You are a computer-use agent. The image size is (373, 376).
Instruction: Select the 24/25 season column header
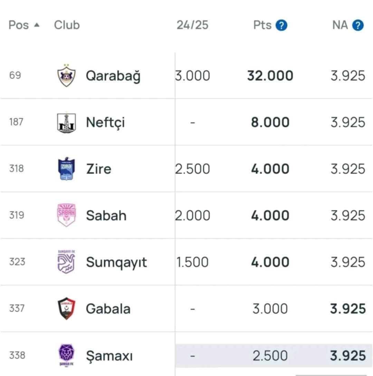point(192,25)
